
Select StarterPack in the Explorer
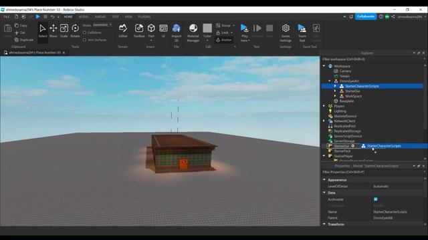click(342, 151)
